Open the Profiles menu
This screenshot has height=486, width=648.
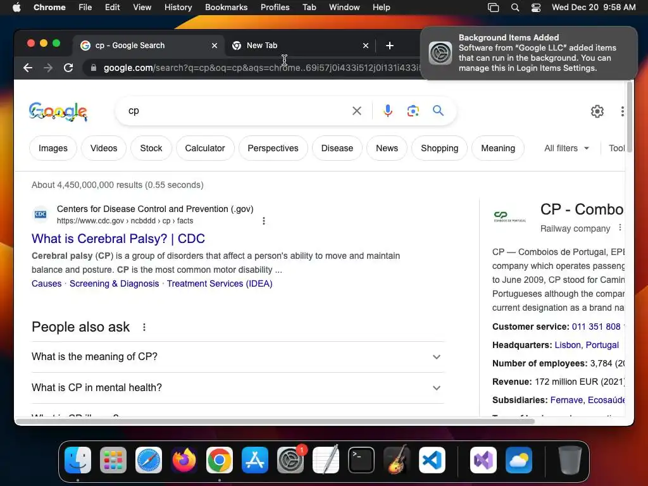point(275,8)
